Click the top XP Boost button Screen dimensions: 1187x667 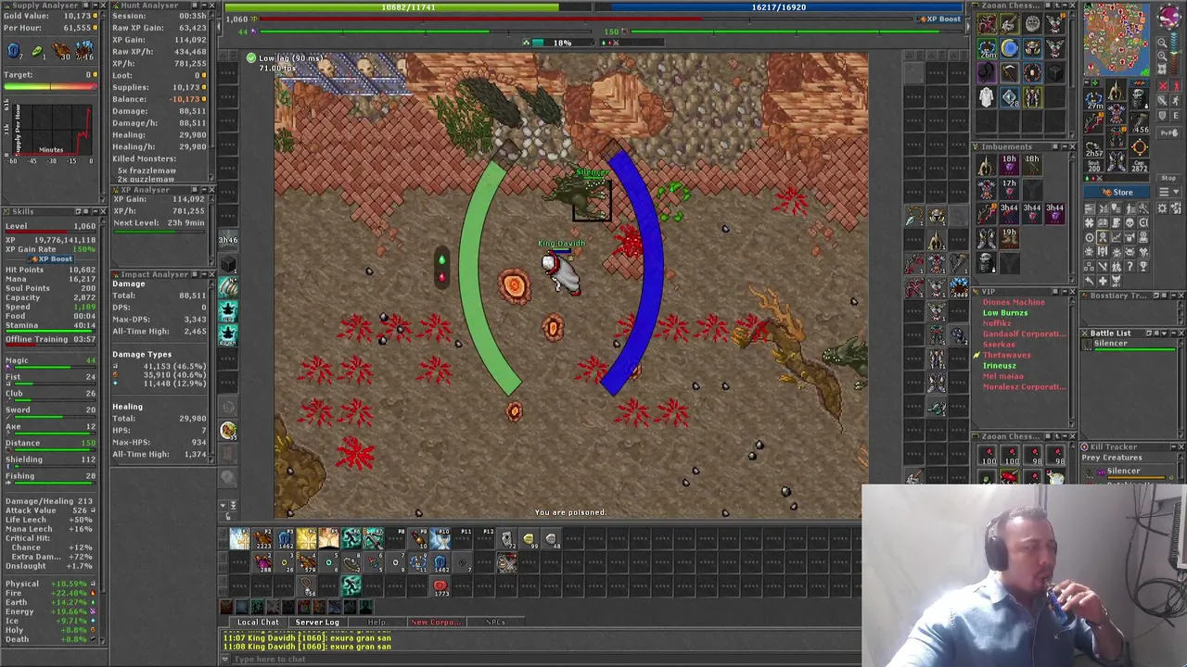938,19
